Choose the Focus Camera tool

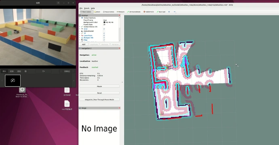point(108,12)
